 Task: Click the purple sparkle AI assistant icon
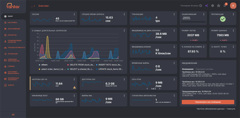(207, 6)
